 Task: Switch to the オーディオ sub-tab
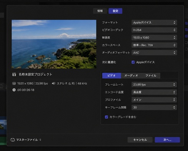pyautogui.click(x=131, y=76)
